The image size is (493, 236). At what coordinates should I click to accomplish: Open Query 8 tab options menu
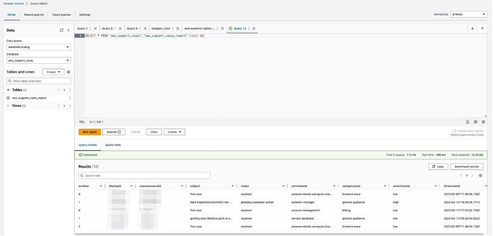point(116,29)
